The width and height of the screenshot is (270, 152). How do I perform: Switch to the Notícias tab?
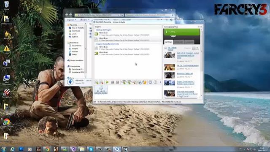[169, 42]
